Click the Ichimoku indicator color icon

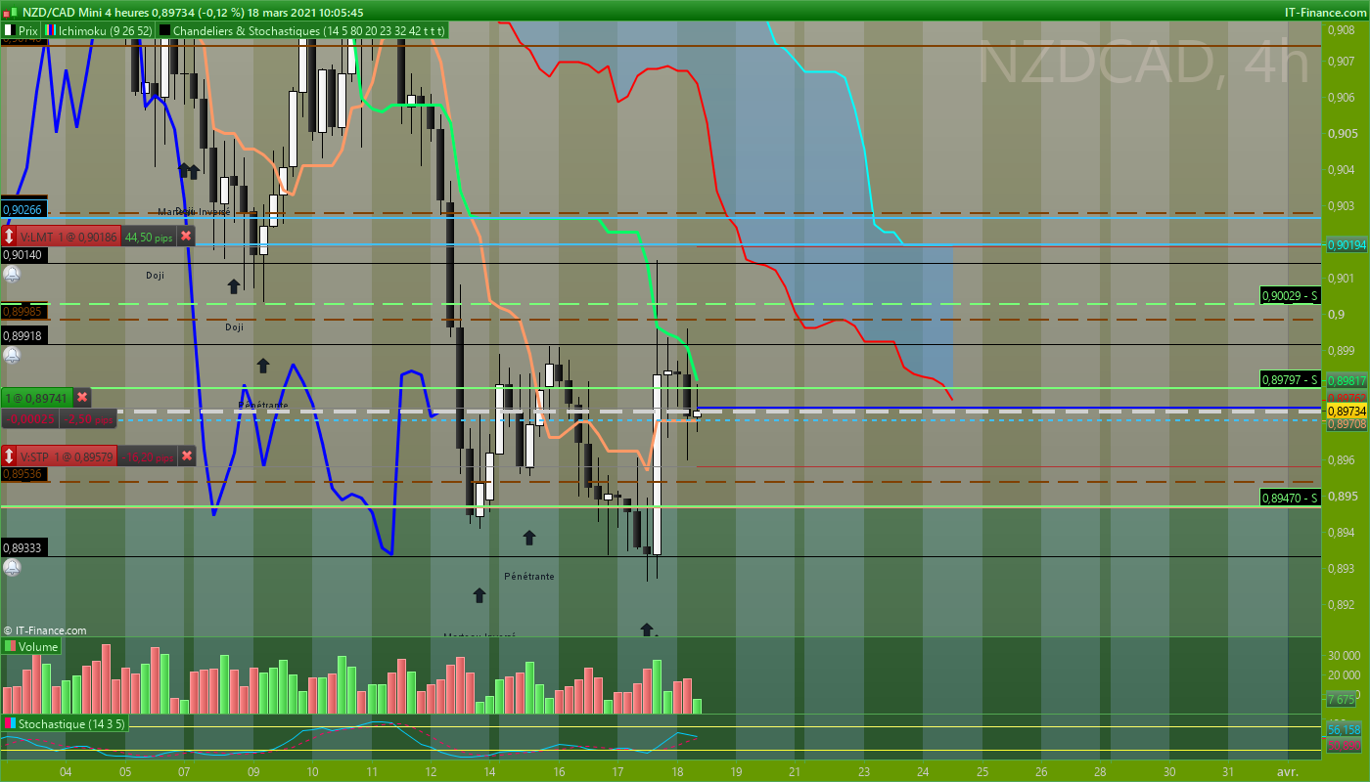(x=51, y=30)
